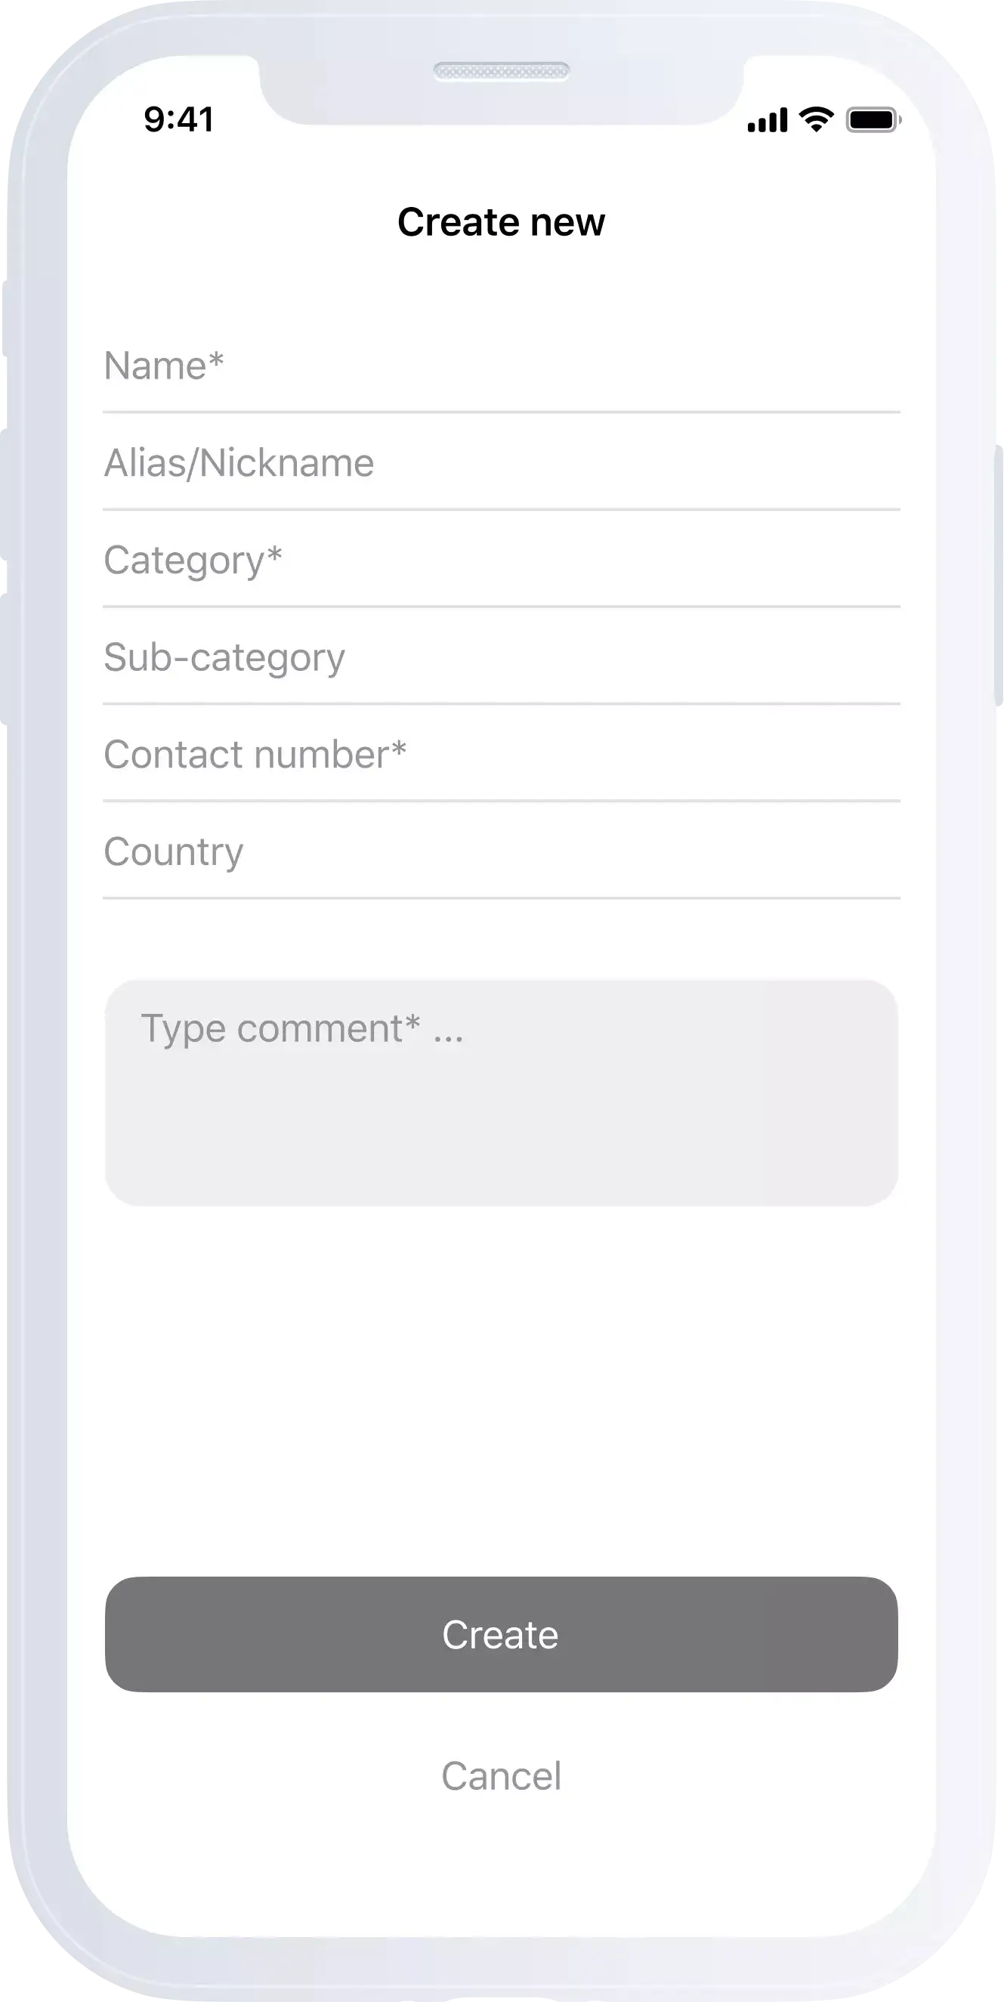Viewport: 1004px width, 2002px height.
Task: Open the Country selector field
Action: point(501,851)
